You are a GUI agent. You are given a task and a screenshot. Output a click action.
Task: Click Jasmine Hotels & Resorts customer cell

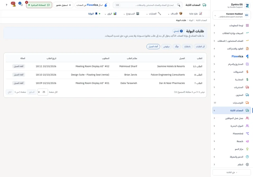tap(171, 66)
